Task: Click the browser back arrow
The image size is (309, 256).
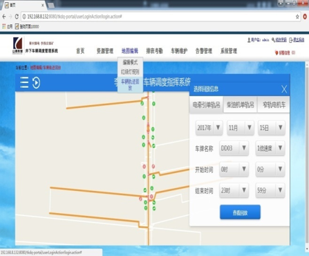Action: (4, 17)
